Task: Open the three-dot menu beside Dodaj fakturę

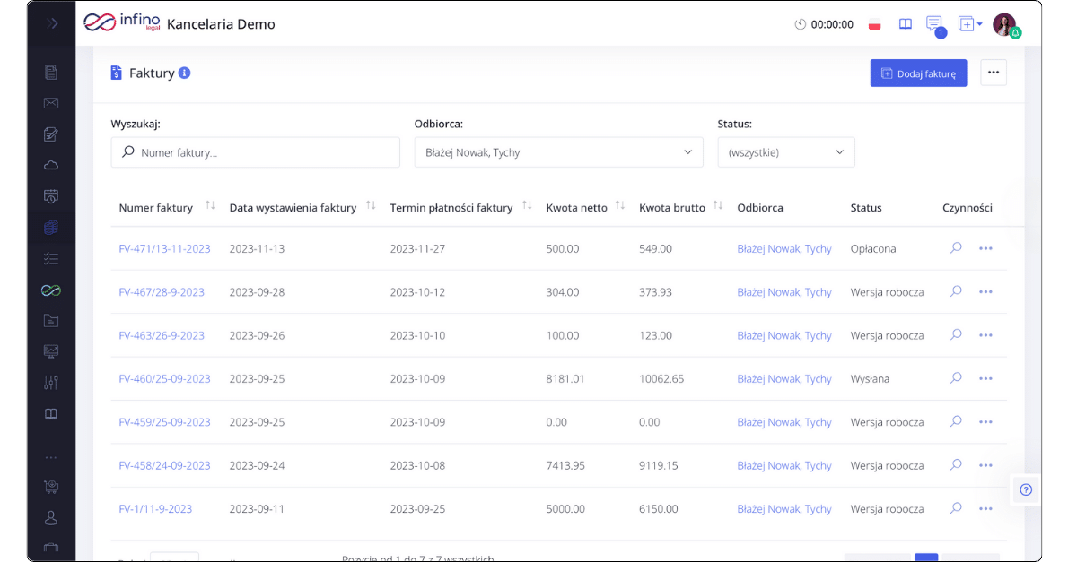Action: [x=994, y=73]
